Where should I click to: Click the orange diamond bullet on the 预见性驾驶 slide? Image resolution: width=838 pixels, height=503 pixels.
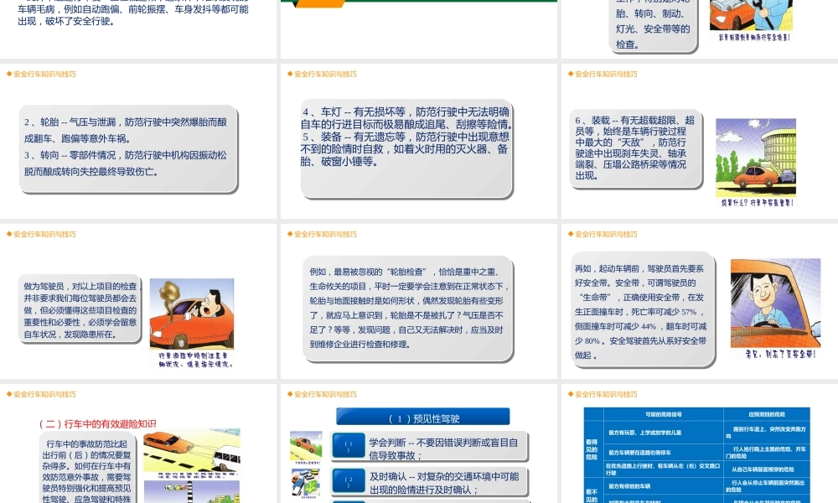click(x=290, y=394)
